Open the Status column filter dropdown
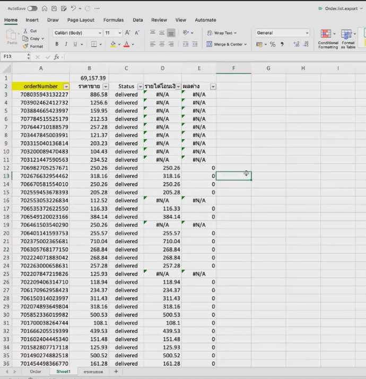The height and width of the screenshot is (379, 366). point(140,87)
